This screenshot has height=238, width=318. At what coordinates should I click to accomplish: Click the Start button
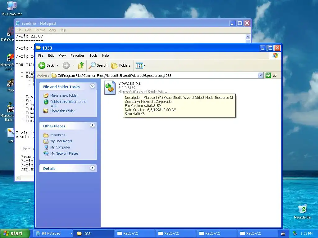click(x=15, y=233)
